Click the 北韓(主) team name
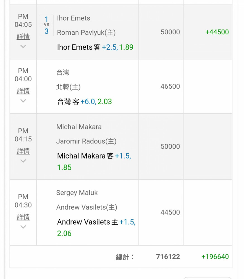The image size is (244, 279). [69, 87]
